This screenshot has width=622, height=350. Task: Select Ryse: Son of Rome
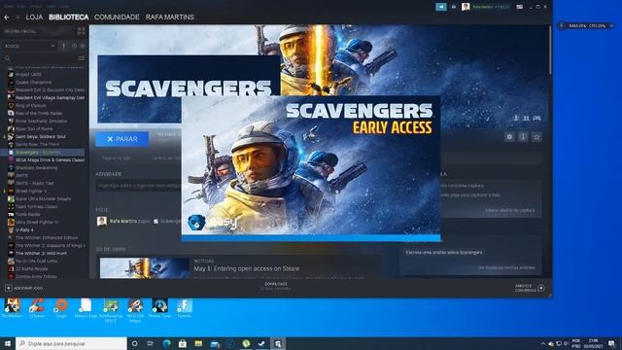click(x=34, y=129)
